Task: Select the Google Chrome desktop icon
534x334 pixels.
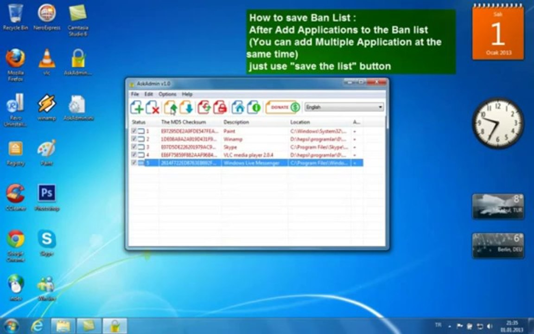Action: (15, 246)
